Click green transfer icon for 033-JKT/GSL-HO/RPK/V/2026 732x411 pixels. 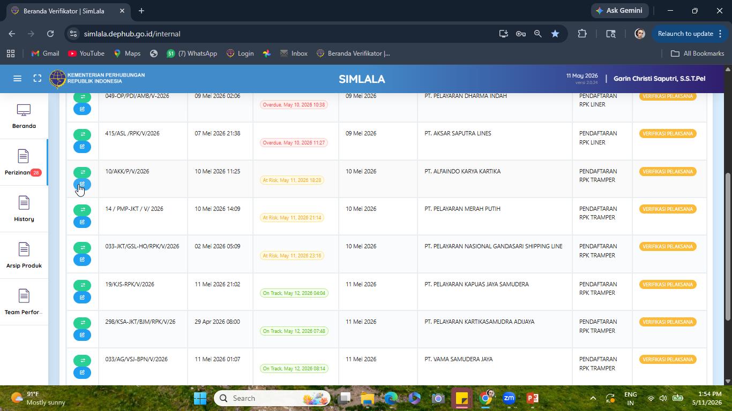point(82,247)
